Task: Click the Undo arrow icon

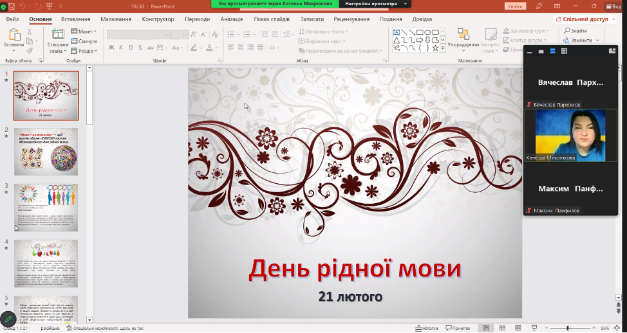Action: [23, 6]
